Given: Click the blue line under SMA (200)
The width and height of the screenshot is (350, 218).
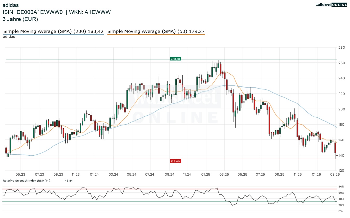Looking at the screenshot, I should [x=53, y=35].
